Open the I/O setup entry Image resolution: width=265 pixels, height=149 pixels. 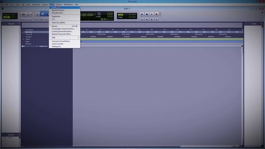[x=65, y=19]
